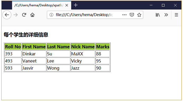Go back with the back arrow

point(7,15)
